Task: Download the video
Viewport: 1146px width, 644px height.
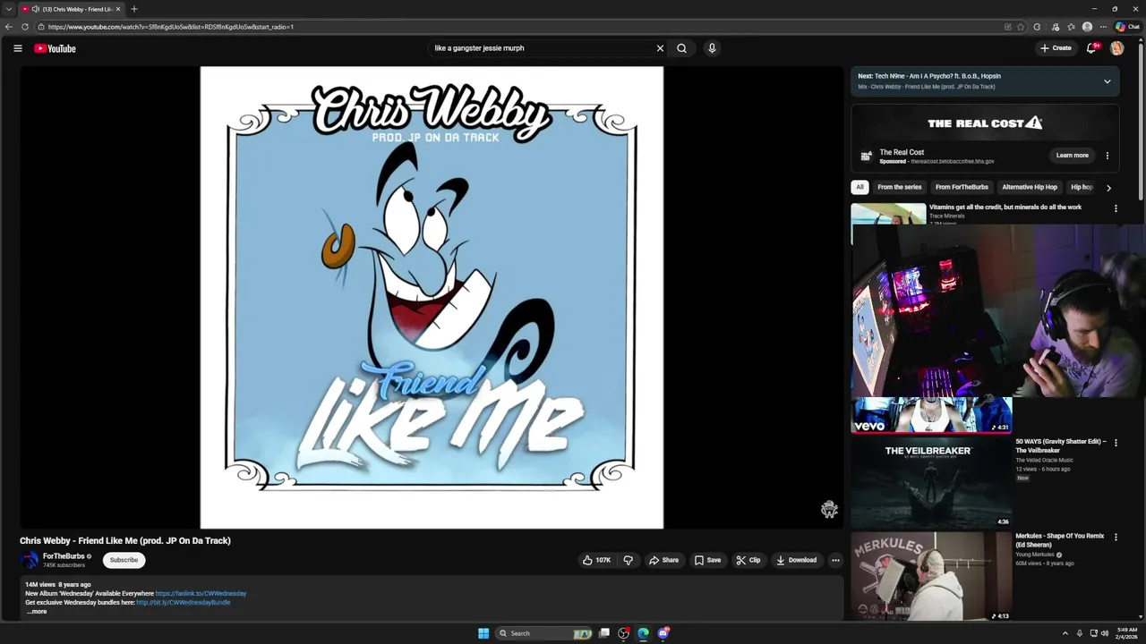Action: pos(797,560)
